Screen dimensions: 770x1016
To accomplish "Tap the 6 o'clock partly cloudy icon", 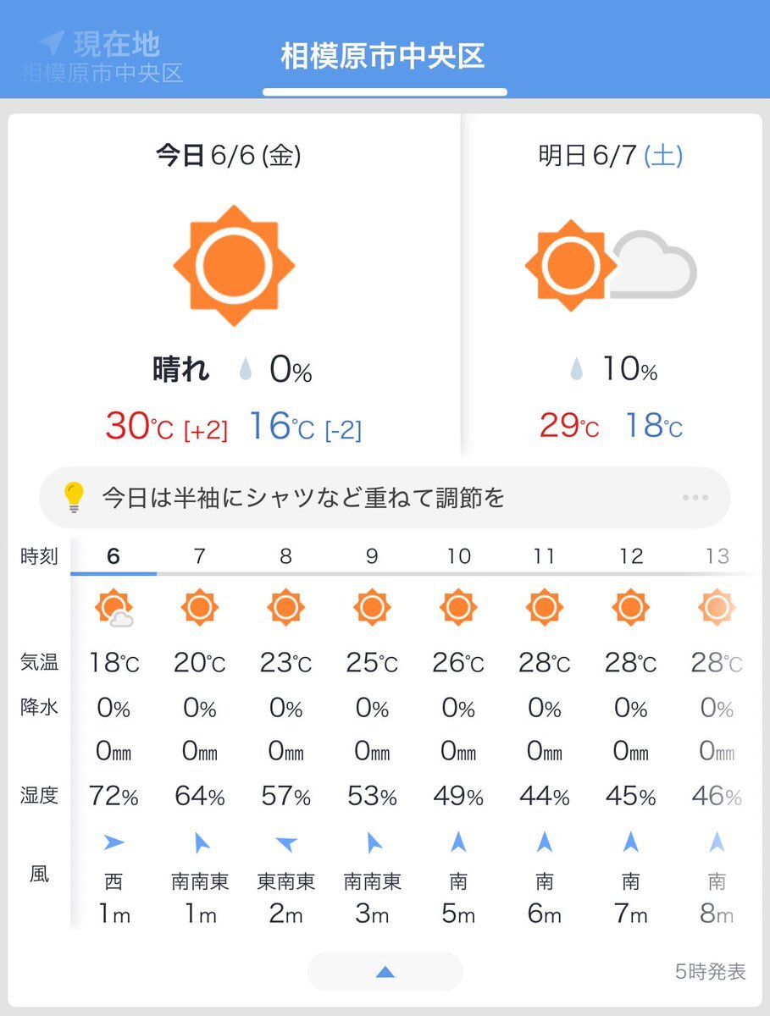I will [114, 610].
